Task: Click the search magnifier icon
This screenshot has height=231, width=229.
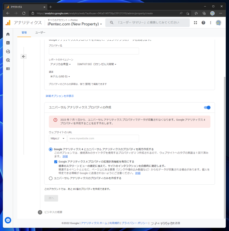Action: tap(112, 22)
